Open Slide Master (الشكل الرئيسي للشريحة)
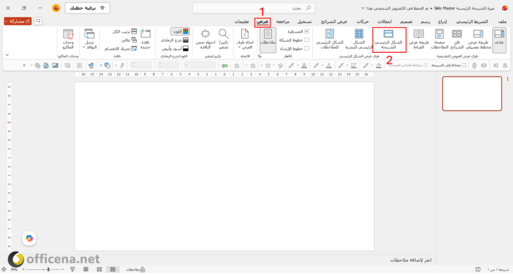Image resolution: width=513 pixels, height=274 pixels. click(389, 40)
